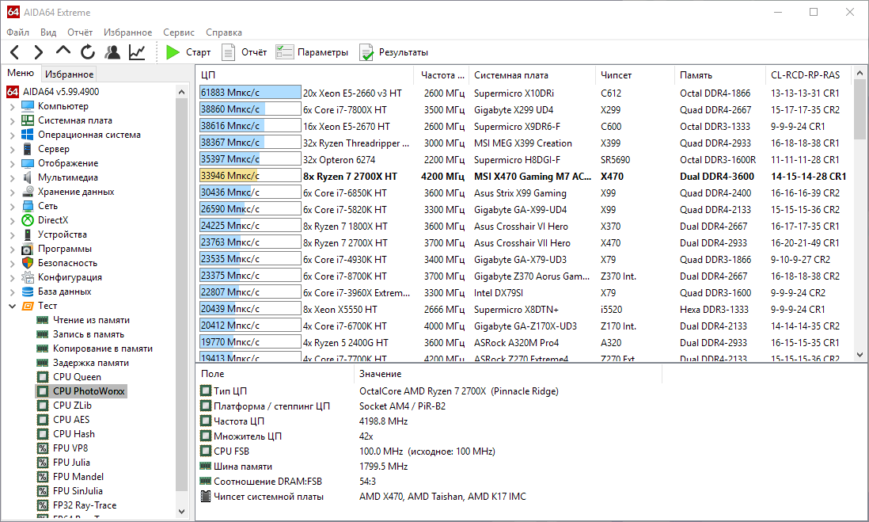Open the Отчёт menu in the menu bar

click(80, 32)
